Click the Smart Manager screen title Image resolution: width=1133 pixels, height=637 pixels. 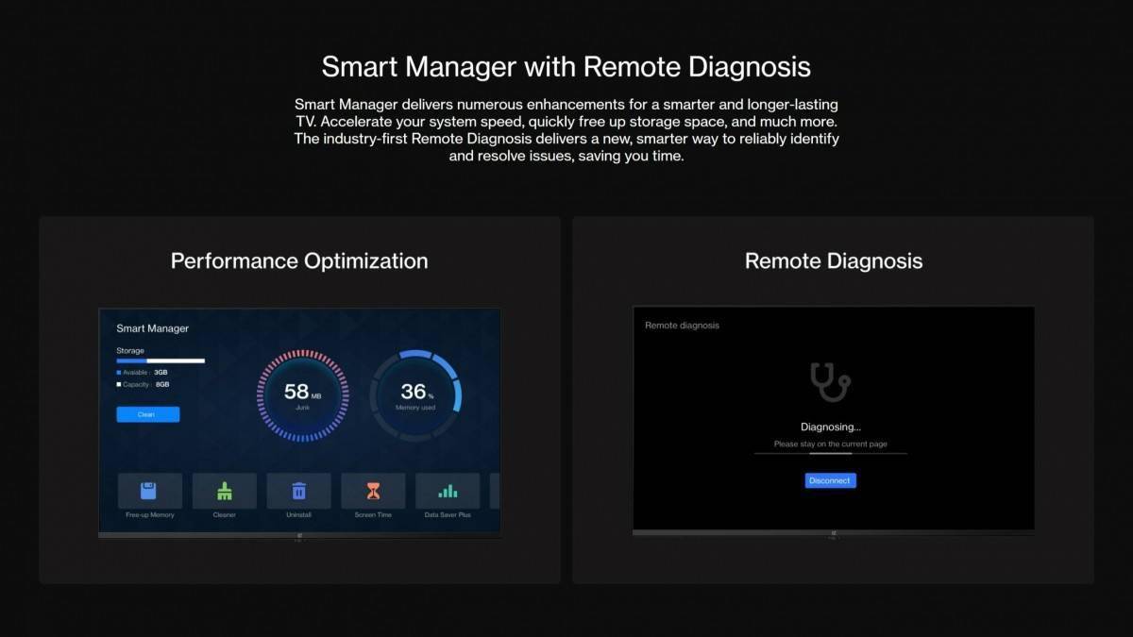click(152, 328)
